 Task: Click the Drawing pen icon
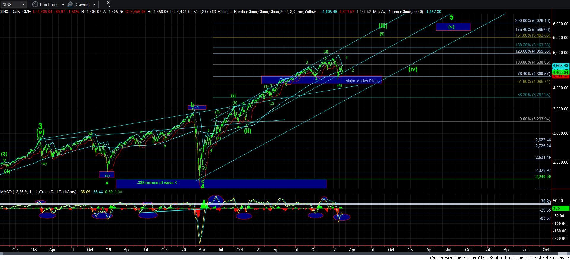pos(70,4)
